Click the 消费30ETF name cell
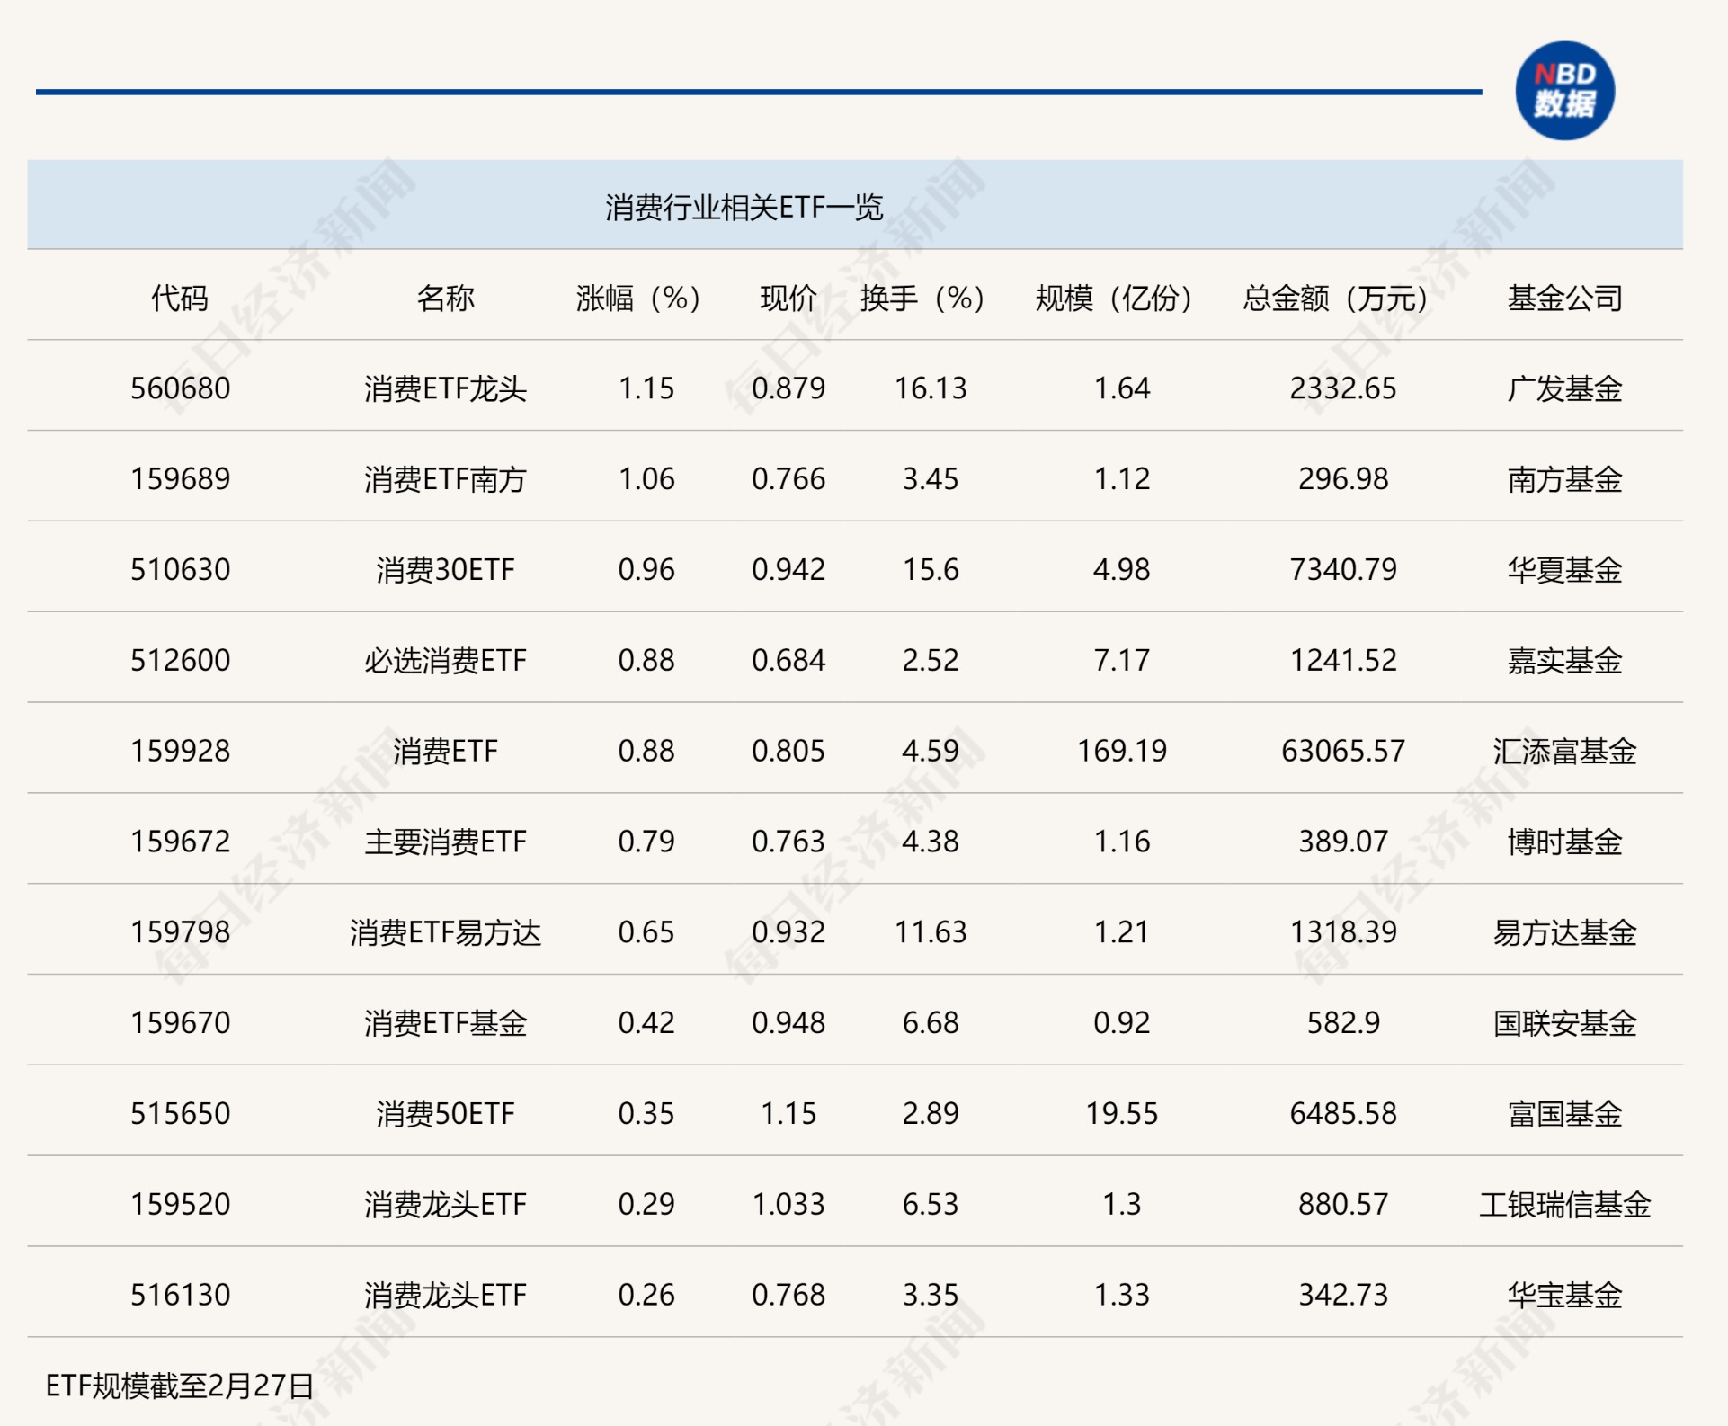Viewport: 1728px width, 1426px height. click(445, 570)
